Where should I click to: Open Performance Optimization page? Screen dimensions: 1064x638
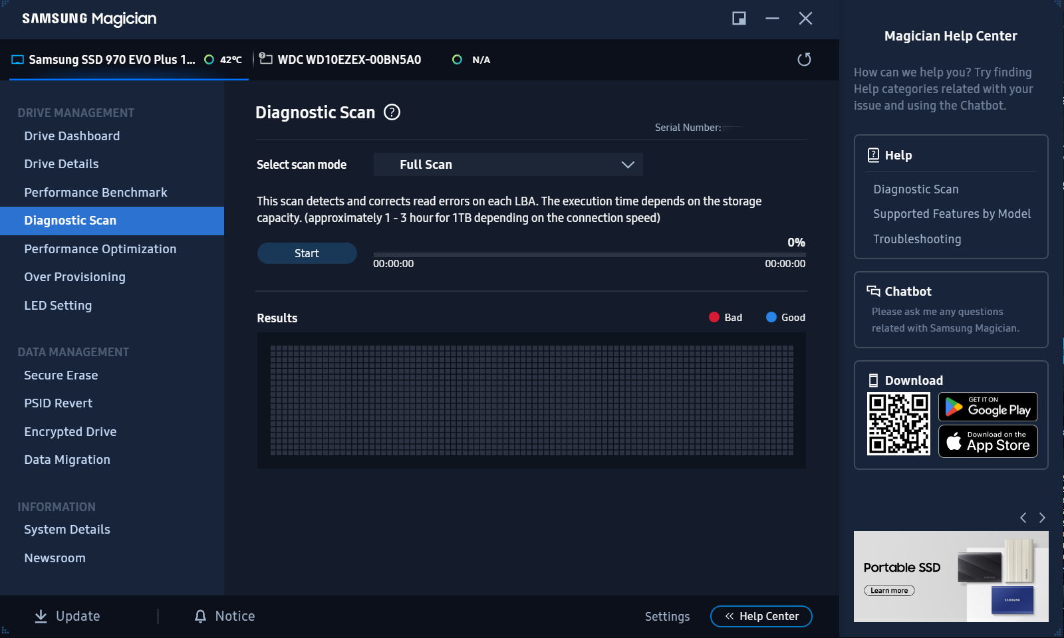[x=100, y=249]
